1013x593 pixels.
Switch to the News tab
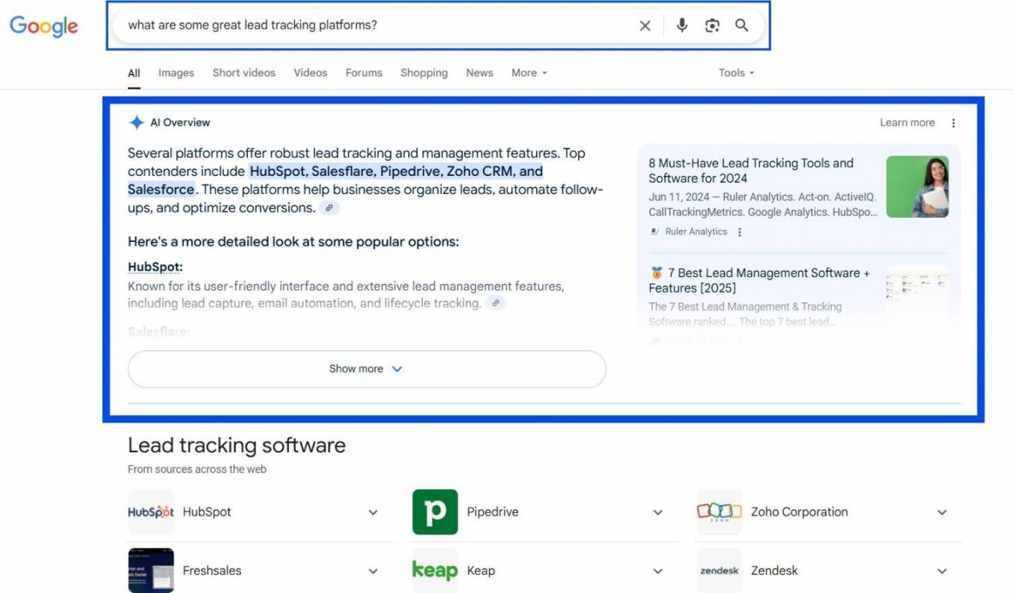[479, 73]
